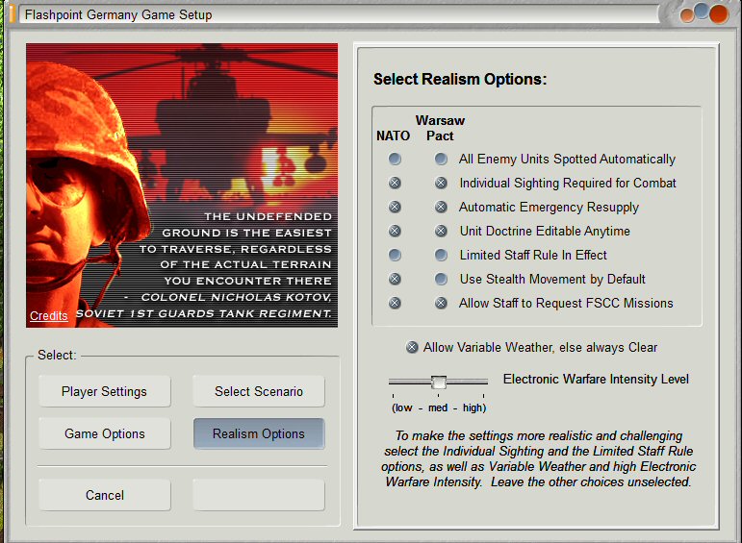Toggle Warsaw Pact Allow Staff to Request FSCC

[x=441, y=303]
